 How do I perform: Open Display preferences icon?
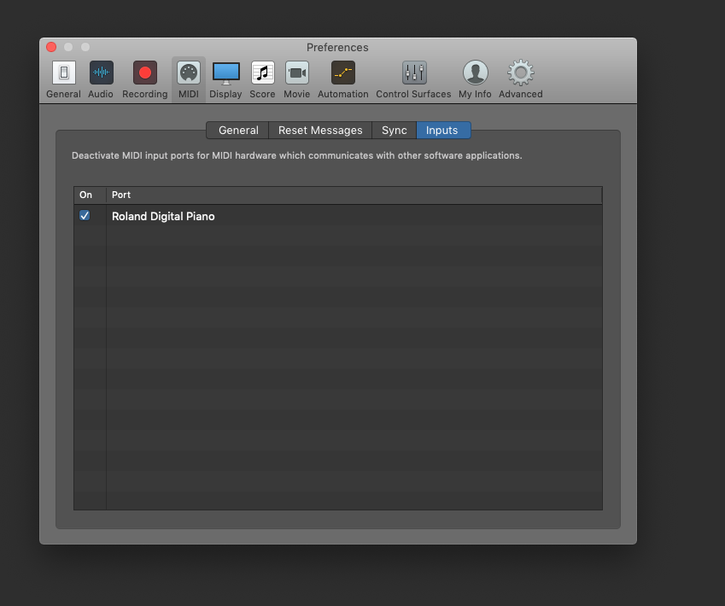[x=225, y=73]
